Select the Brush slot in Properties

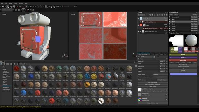(x=172, y=49)
